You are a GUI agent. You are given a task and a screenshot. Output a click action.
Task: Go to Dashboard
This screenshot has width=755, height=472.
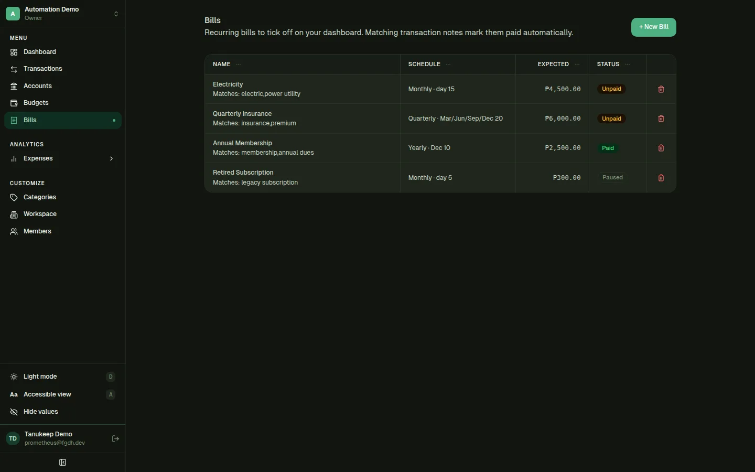click(63, 52)
